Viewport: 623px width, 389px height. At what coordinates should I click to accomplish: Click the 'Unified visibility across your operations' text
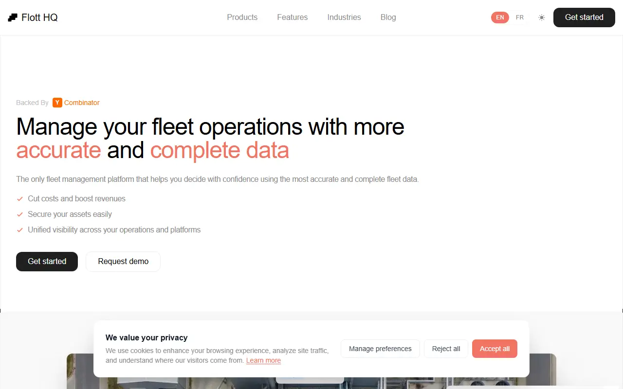click(x=114, y=230)
